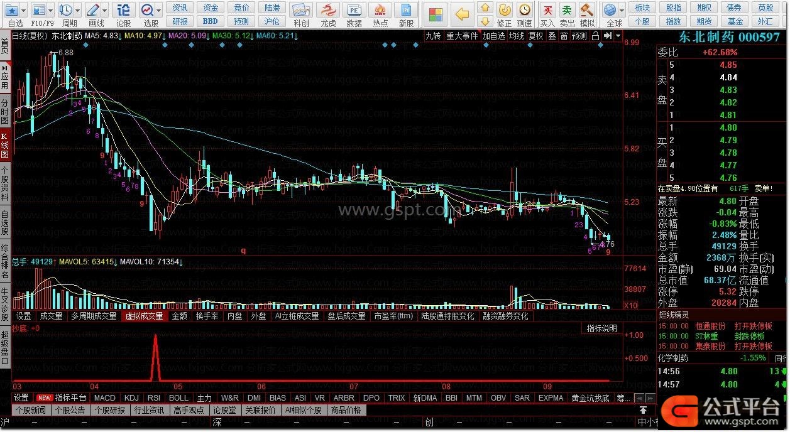Click the yellow down arrow icon
Image resolution: width=790 pixels, height=432 pixels.
tap(485, 21)
